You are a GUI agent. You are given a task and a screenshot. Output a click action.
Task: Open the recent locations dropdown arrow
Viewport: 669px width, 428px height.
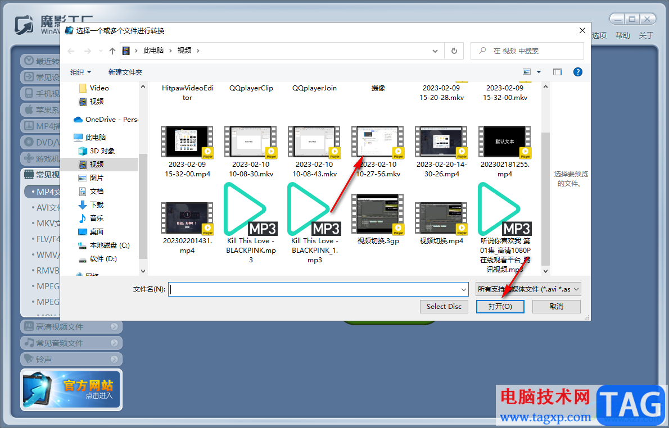pyautogui.click(x=101, y=51)
